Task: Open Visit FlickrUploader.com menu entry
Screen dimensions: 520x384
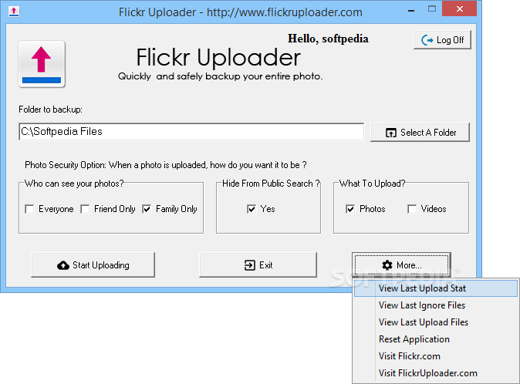Action: pyautogui.click(x=435, y=373)
